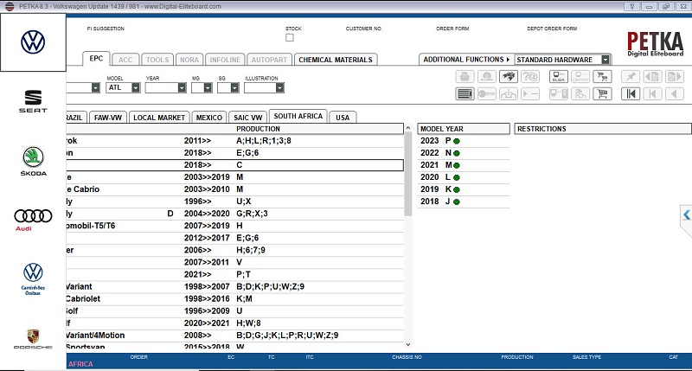Switch to the Audi brand logo
This screenshot has height=371, width=692.
pos(32,220)
